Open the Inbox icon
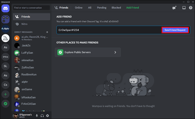195x119 pixels. [184, 8]
